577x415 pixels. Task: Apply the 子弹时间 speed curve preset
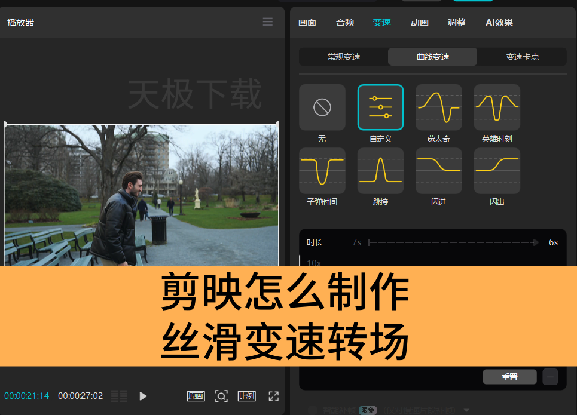tap(322, 171)
